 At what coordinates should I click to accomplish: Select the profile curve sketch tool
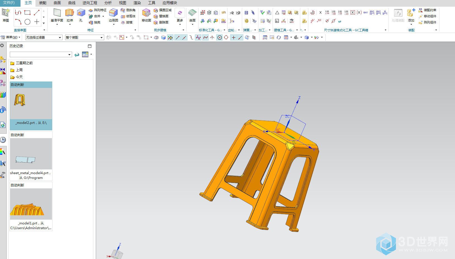(18, 13)
